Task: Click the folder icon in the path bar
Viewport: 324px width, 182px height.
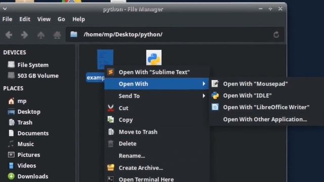Action: pyautogui.click(x=74, y=34)
